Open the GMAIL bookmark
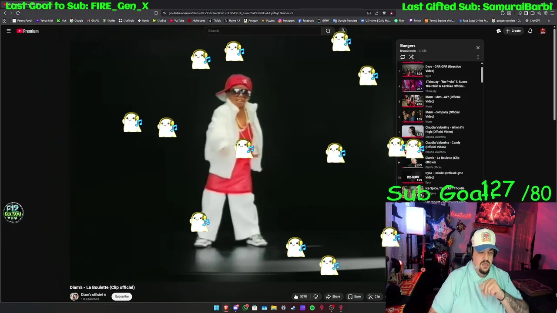This screenshot has width=557, height=313. coord(93,20)
